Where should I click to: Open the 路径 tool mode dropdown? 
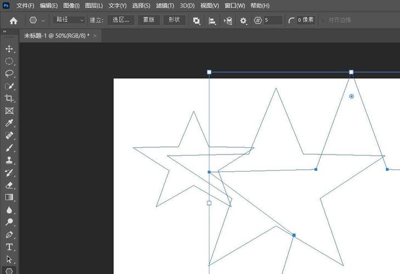pyautogui.click(x=70, y=20)
